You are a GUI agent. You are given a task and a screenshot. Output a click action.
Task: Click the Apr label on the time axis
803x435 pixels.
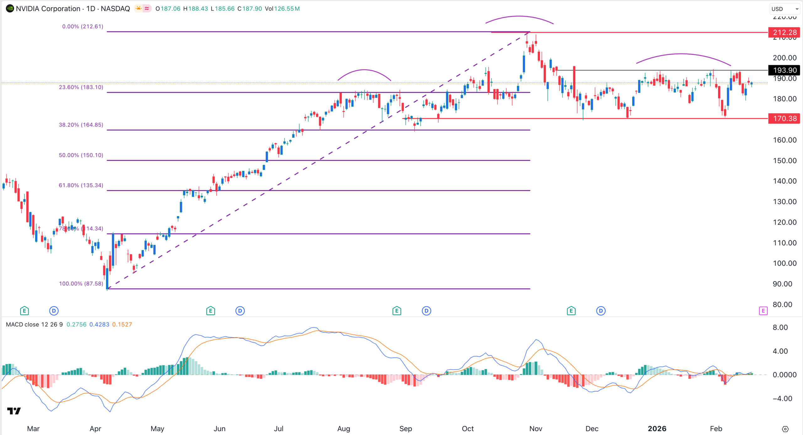(x=95, y=428)
